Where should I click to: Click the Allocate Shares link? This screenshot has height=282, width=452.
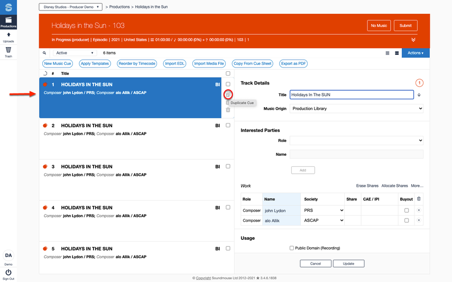(x=394, y=186)
